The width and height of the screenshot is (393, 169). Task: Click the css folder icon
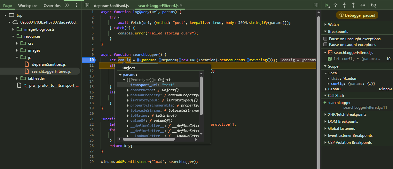point(22,43)
